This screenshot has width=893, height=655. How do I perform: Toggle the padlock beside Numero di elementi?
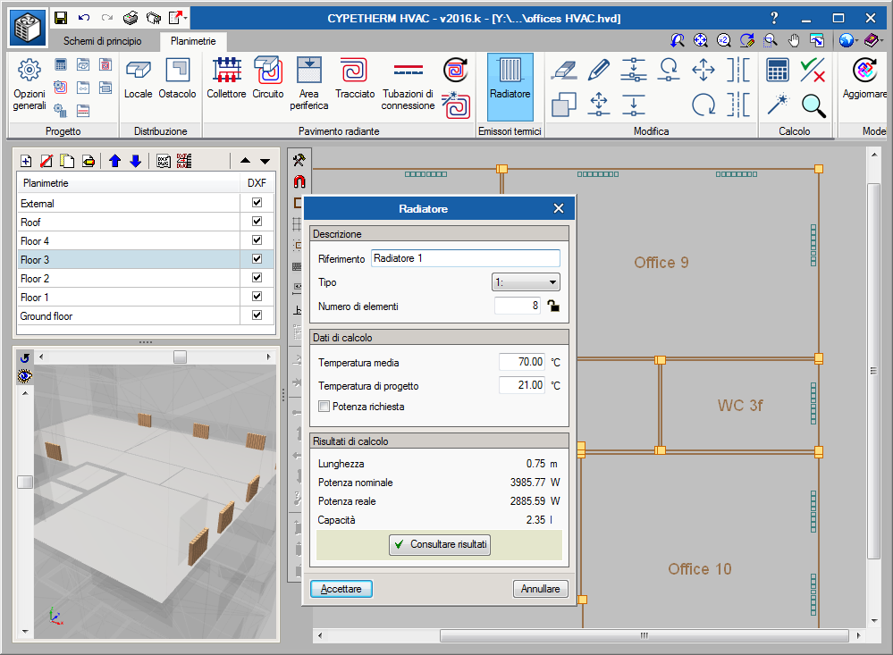553,306
